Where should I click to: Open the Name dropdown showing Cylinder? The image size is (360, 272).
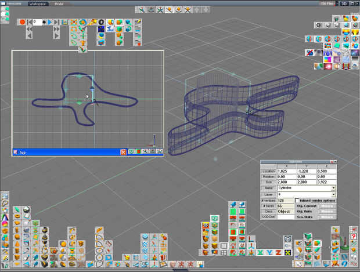click(333, 188)
